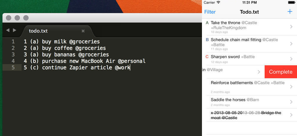Click the minimize window button
297x136 pixels.
pyautogui.click(x=17, y=18)
